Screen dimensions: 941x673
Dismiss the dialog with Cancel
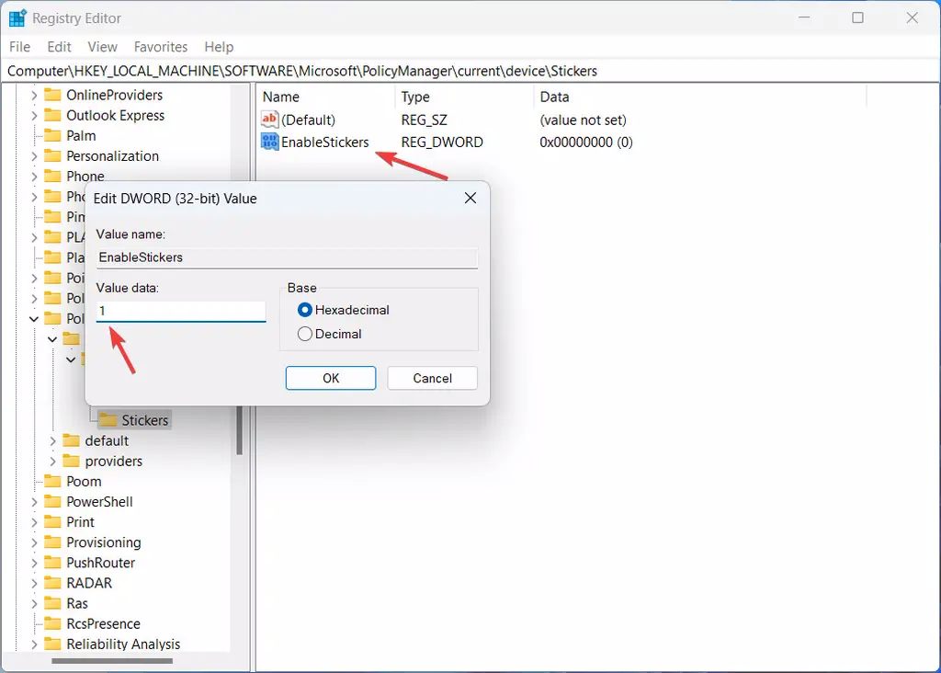point(432,378)
